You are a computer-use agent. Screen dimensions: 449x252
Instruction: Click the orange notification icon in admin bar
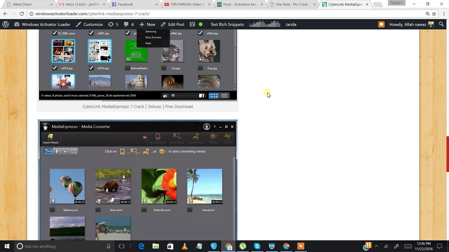pyautogui.click(x=381, y=24)
